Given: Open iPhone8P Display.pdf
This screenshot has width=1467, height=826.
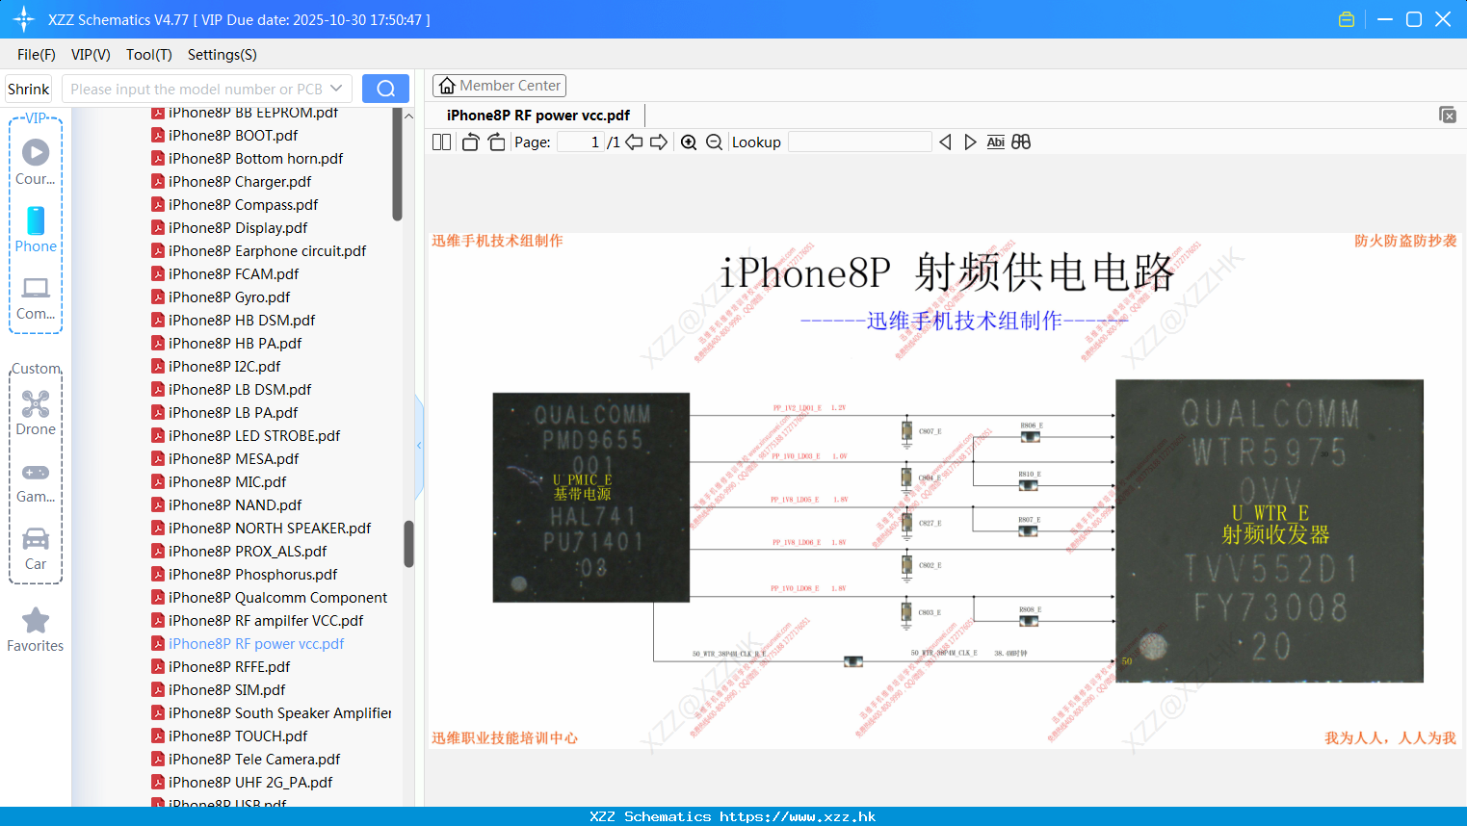Looking at the screenshot, I should [238, 228].
